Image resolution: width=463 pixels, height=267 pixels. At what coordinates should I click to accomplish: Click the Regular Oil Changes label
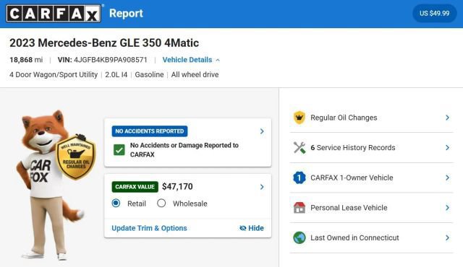[x=344, y=118]
